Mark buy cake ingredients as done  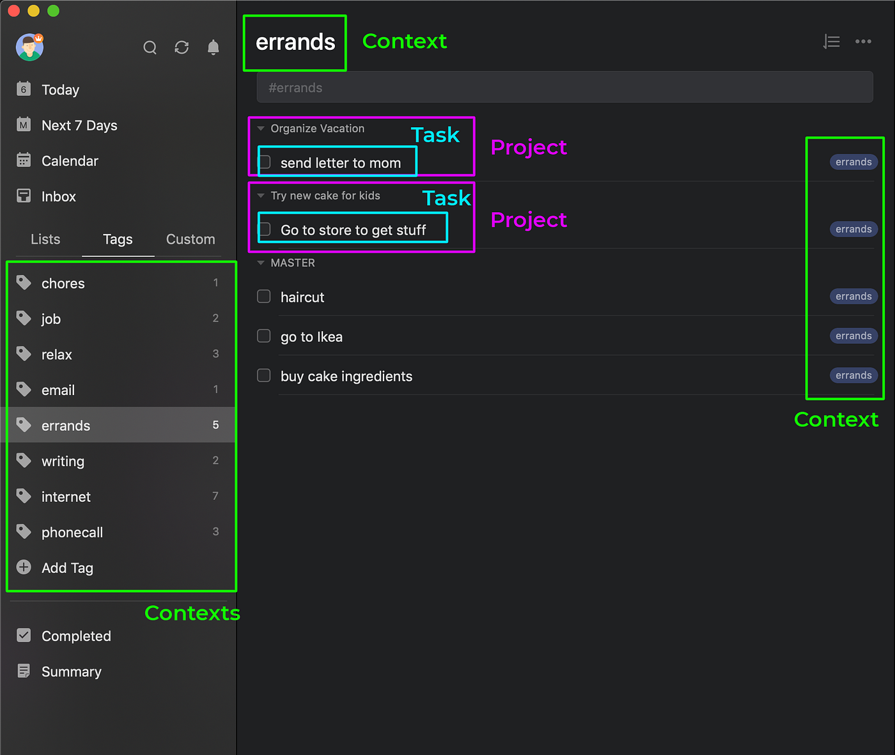pos(264,376)
